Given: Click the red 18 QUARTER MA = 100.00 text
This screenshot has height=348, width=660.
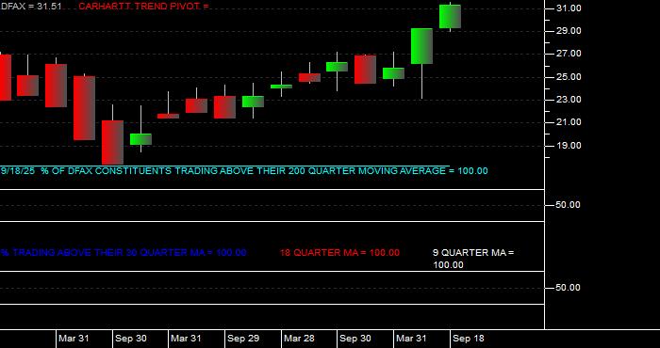Looking at the screenshot, I should pos(339,253).
